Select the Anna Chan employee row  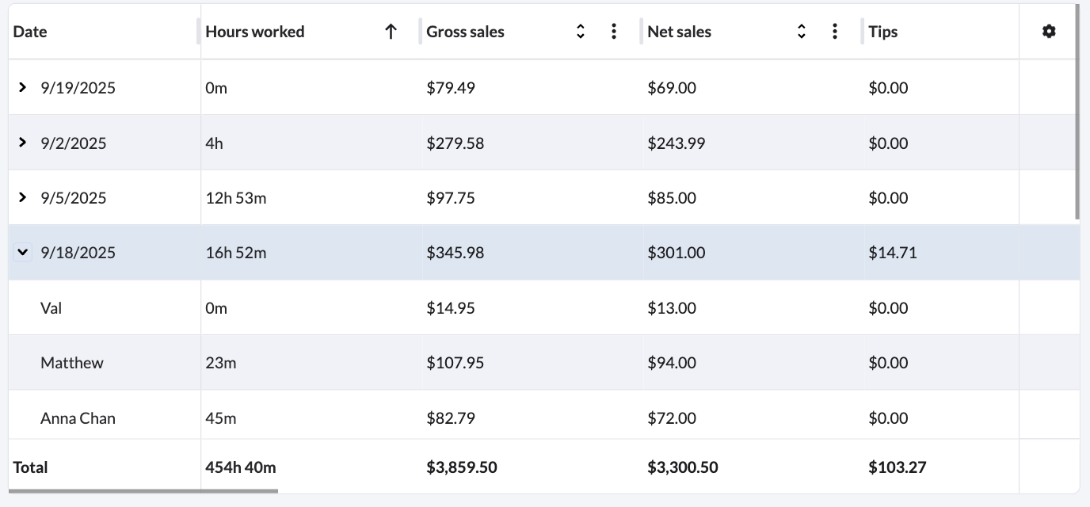click(78, 417)
